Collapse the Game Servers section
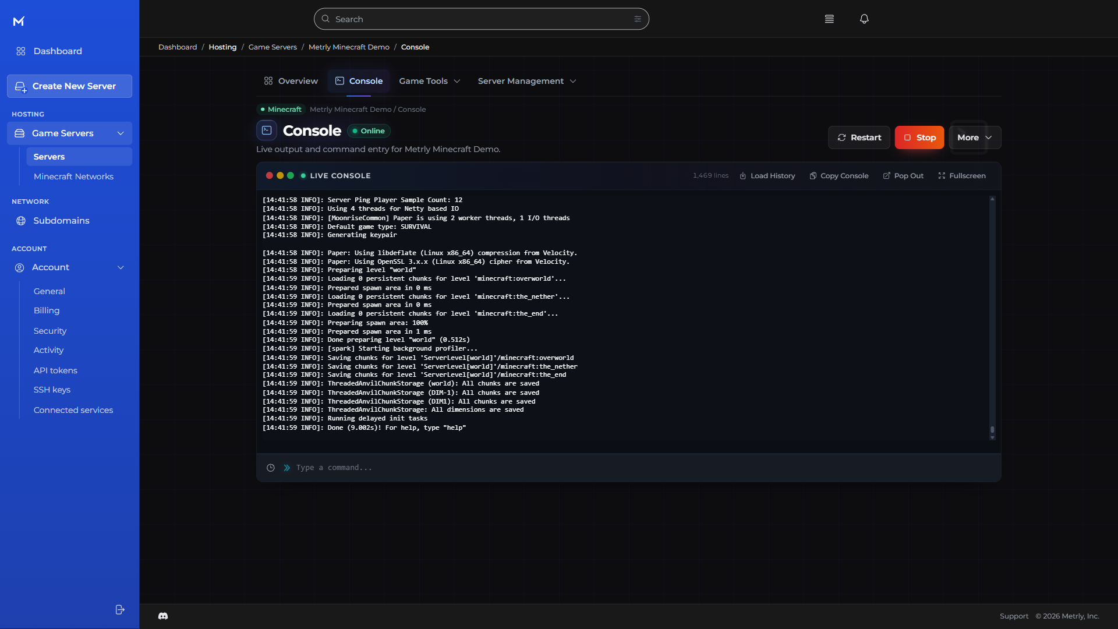 (x=121, y=133)
